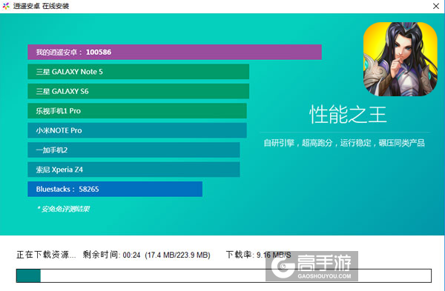Click the 索尼 Xperia Z4 bar

133,170
